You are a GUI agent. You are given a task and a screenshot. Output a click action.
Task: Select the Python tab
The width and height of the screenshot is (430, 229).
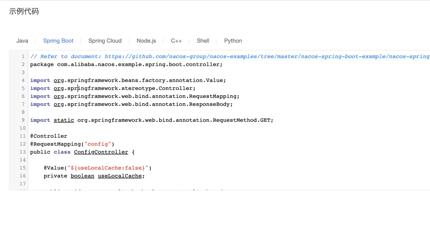pos(233,41)
